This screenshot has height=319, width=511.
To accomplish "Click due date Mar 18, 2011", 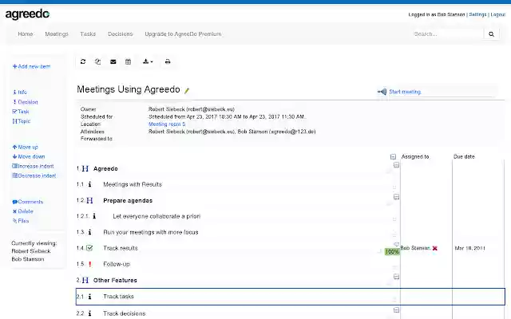I will point(469,248).
